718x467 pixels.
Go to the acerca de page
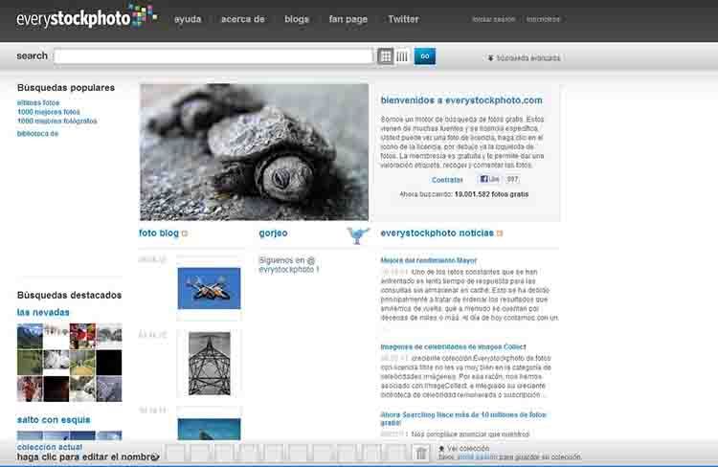click(242, 19)
